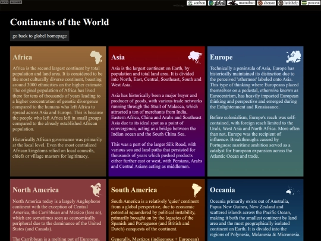
Task: Click paragraph starting 'Asia has historically been'
Action: point(156,115)
